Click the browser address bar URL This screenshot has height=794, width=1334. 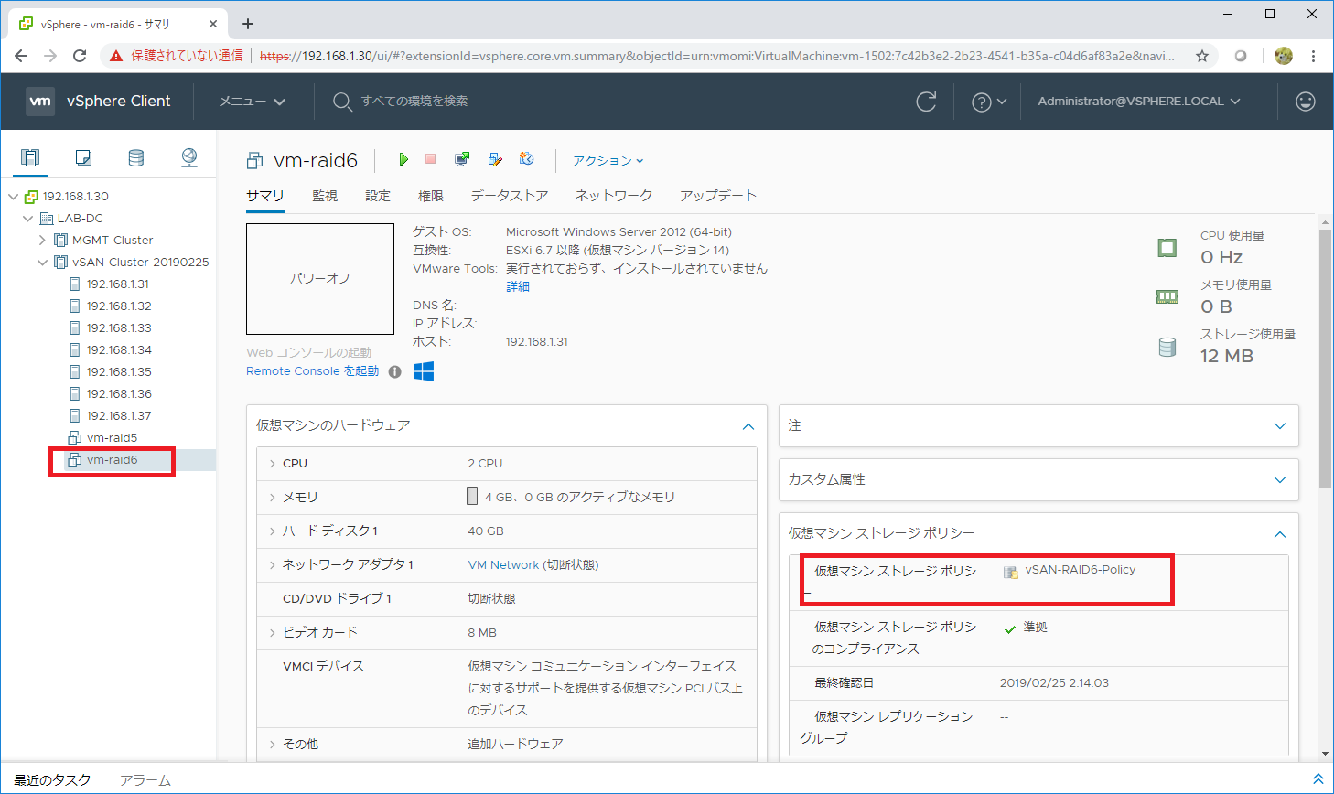tap(717, 56)
